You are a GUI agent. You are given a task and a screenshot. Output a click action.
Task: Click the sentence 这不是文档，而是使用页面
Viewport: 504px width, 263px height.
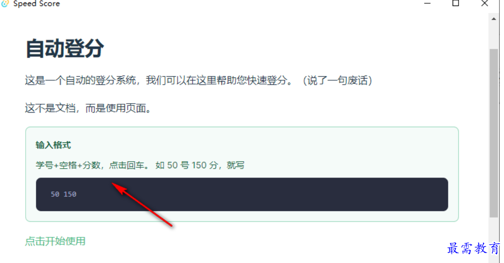tap(88, 108)
